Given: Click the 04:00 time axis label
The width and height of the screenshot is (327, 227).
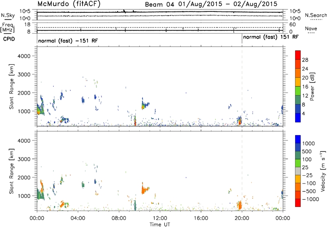Looking at the screenshot, I should point(78,218).
